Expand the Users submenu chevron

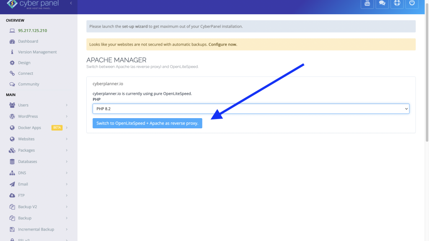(x=67, y=105)
